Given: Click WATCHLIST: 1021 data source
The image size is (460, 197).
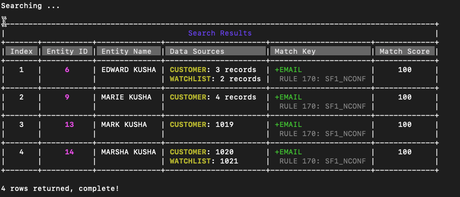Looking at the screenshot, I should [204, 161].
